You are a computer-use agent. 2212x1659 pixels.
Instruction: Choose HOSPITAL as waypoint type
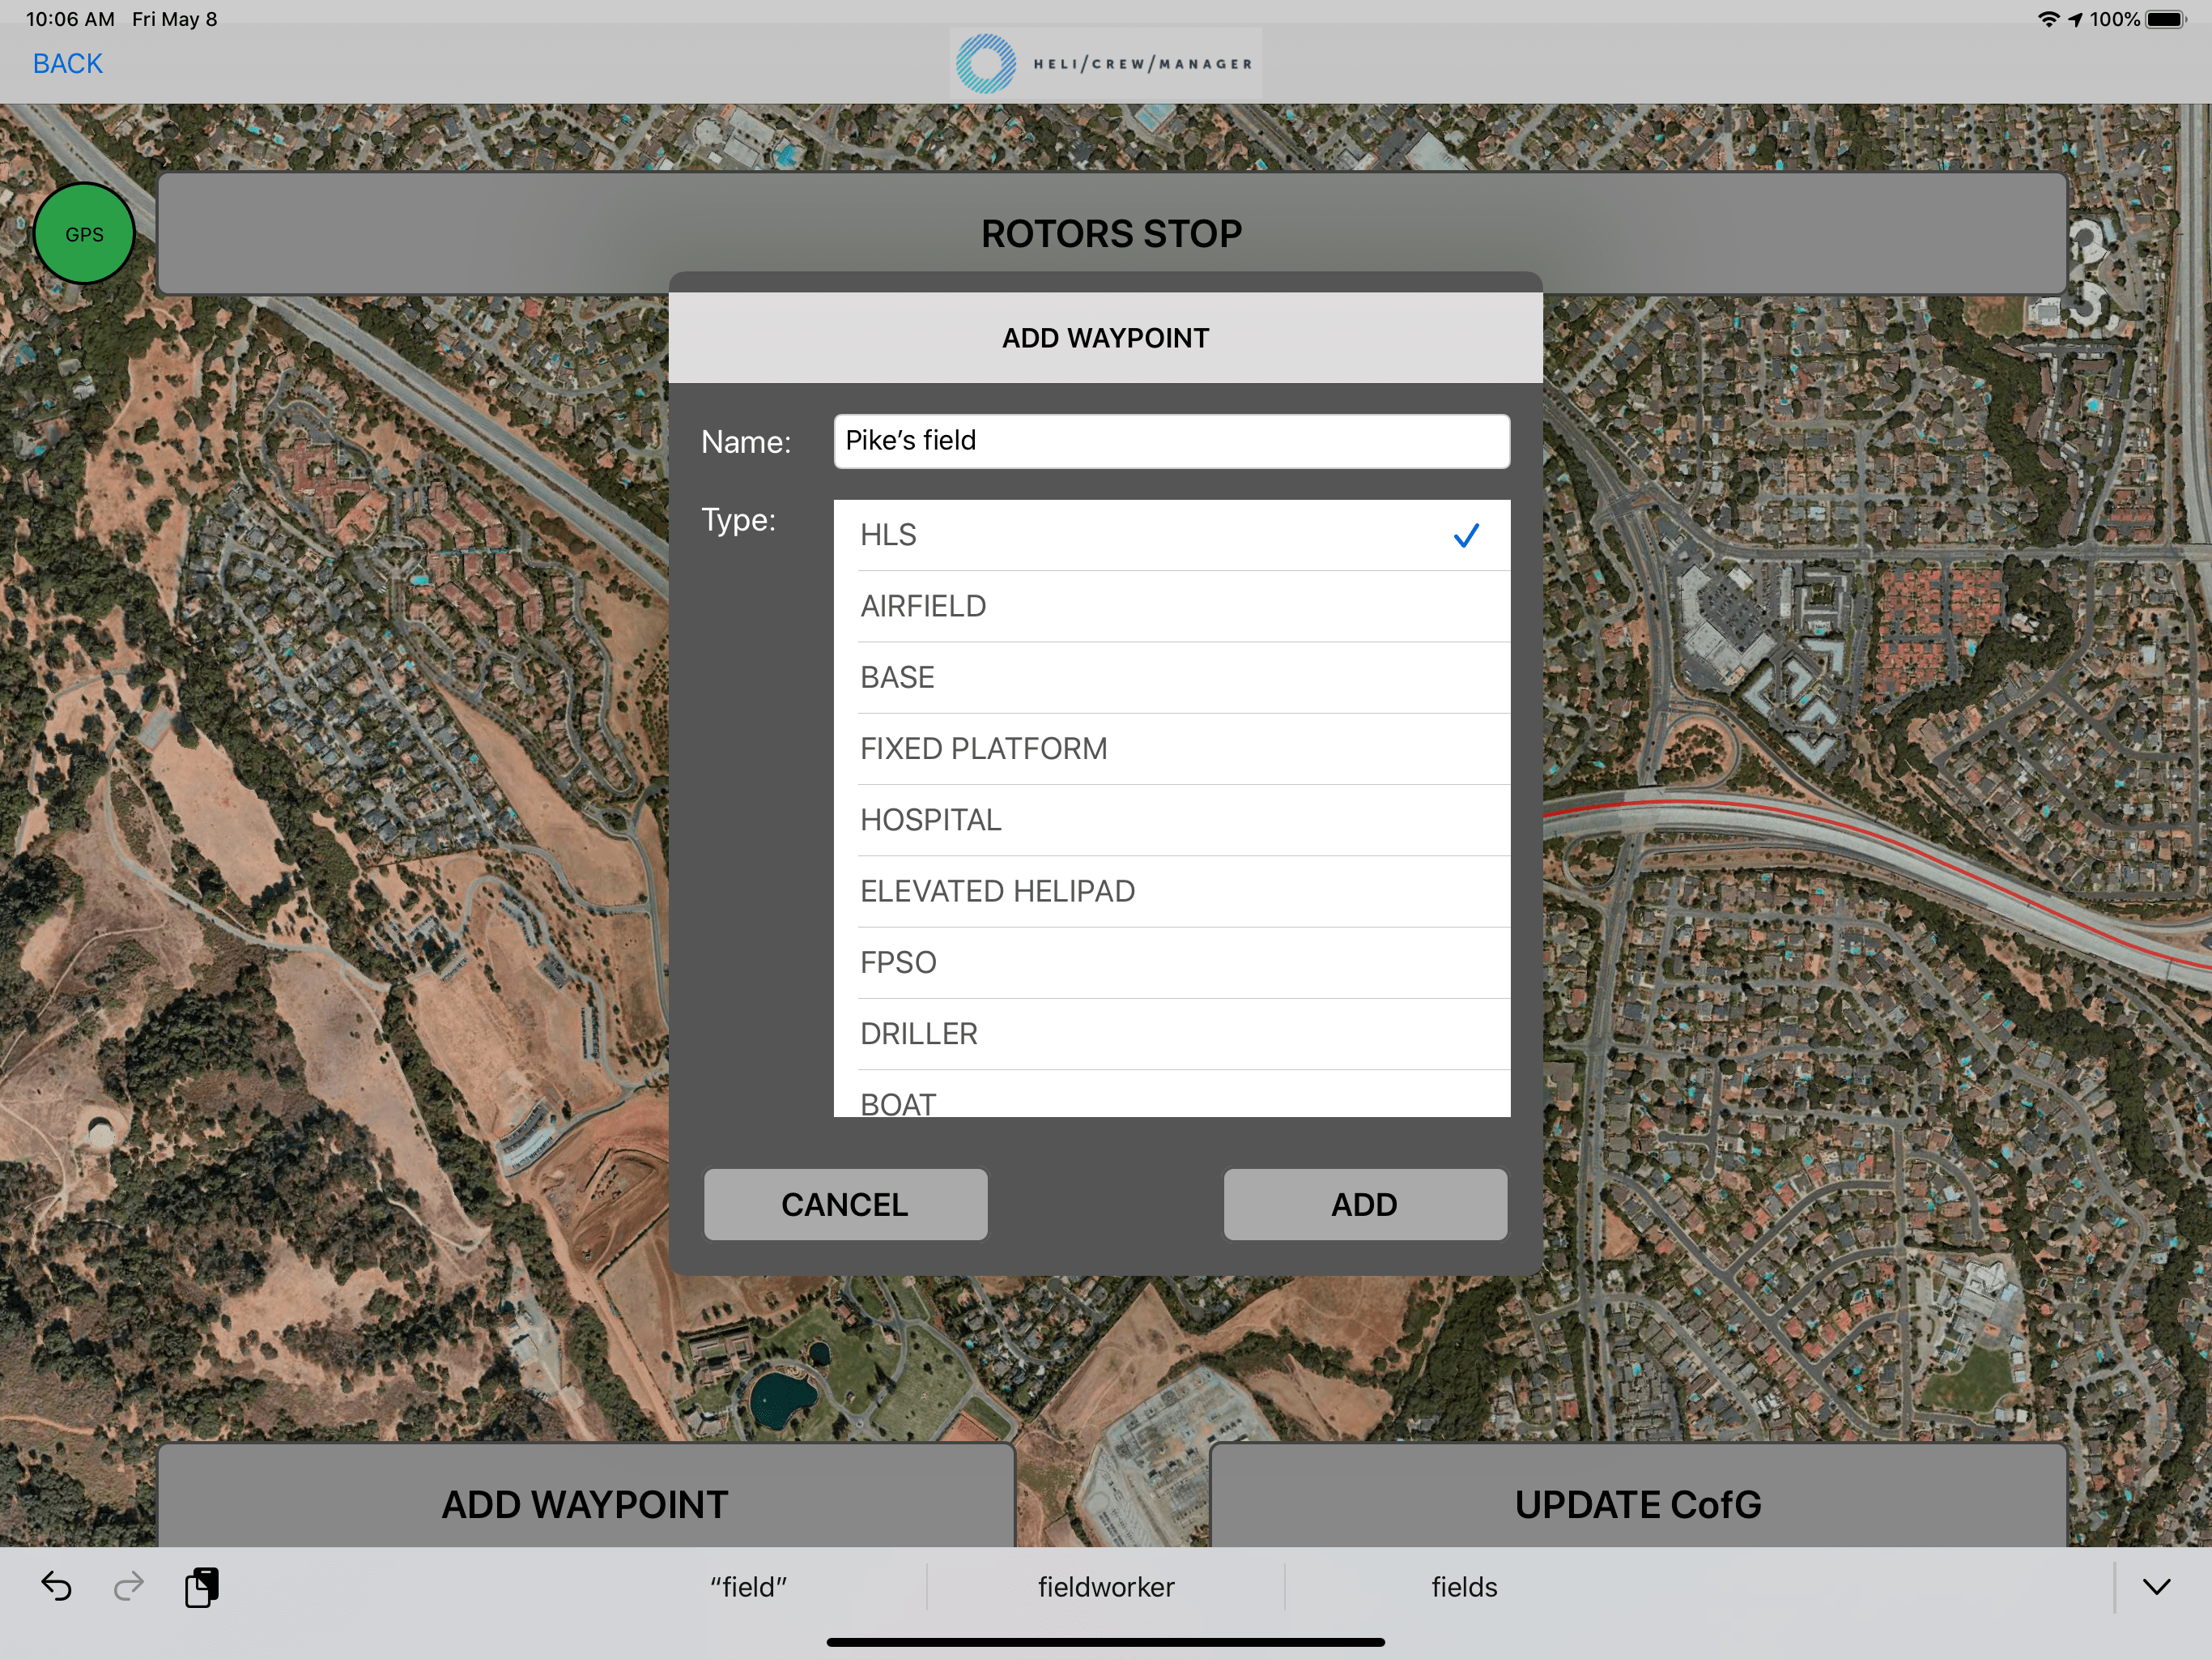(1170, 820)
